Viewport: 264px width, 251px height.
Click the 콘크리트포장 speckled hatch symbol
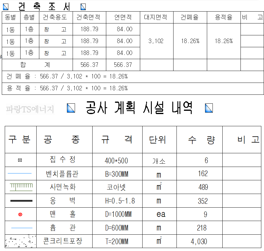tap(21, 241)
